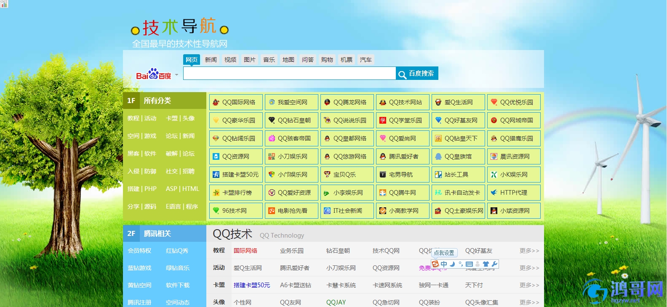
Task: Click the 2F 腾讯相关 header
Action: click(165, 233)
